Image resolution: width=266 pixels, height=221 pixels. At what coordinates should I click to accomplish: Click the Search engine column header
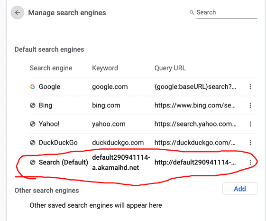click(51, 68)
